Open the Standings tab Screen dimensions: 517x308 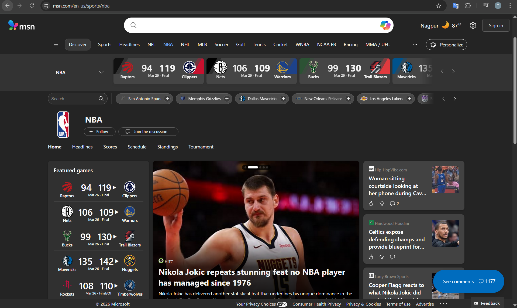(x=167, y=147)
